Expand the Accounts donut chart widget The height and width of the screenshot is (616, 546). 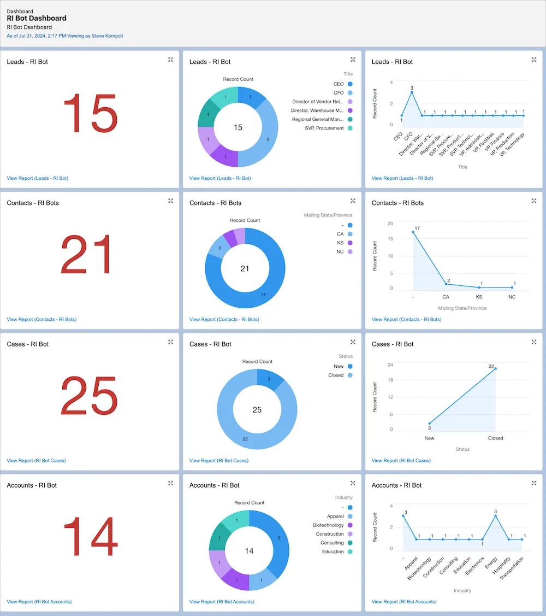(x=353, y=483)
